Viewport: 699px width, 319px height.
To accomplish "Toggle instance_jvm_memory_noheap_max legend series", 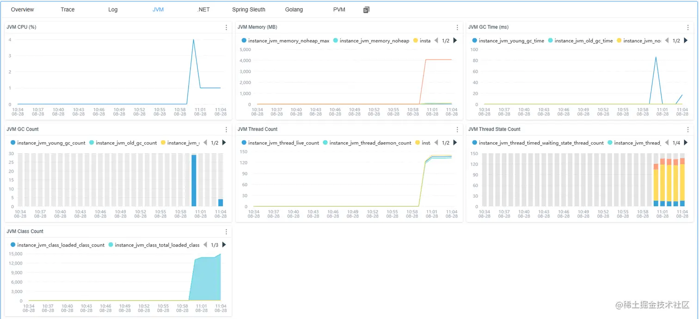I will 285,41.
